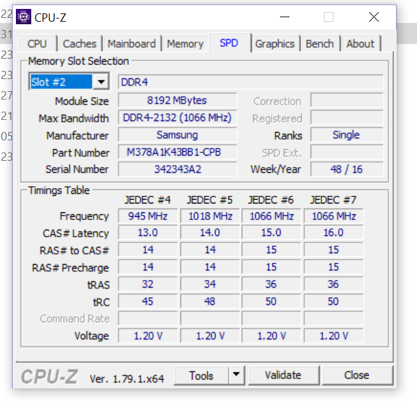Click the Slot #2 combo box selection
This screenshot has width=417, height=412.
[x=61, y=82]
